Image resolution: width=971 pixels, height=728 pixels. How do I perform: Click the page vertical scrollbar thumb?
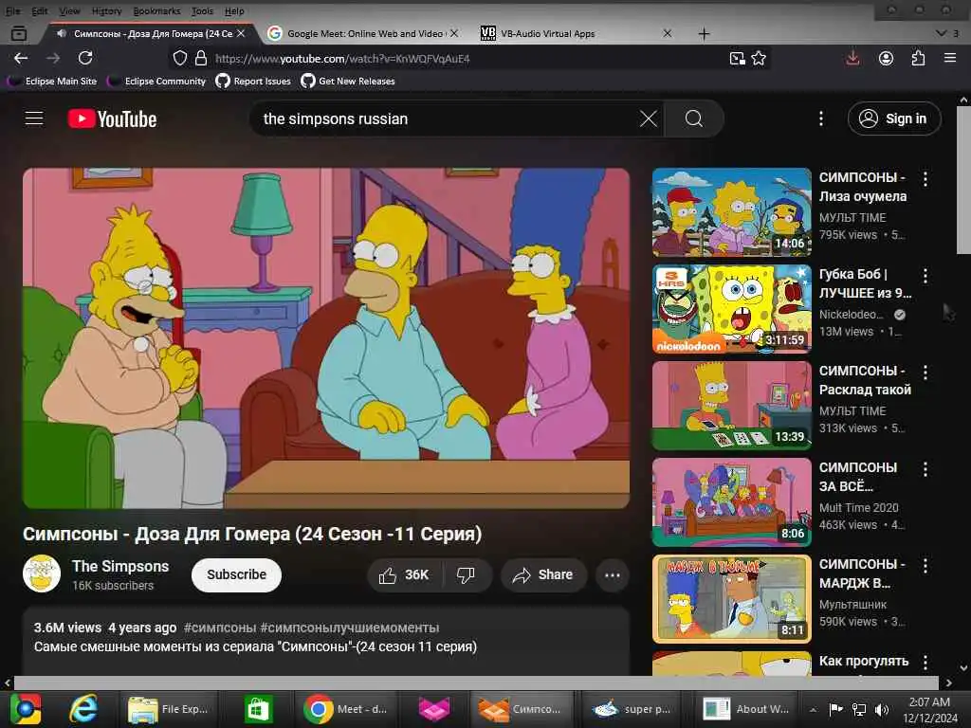tap(963, 179)
